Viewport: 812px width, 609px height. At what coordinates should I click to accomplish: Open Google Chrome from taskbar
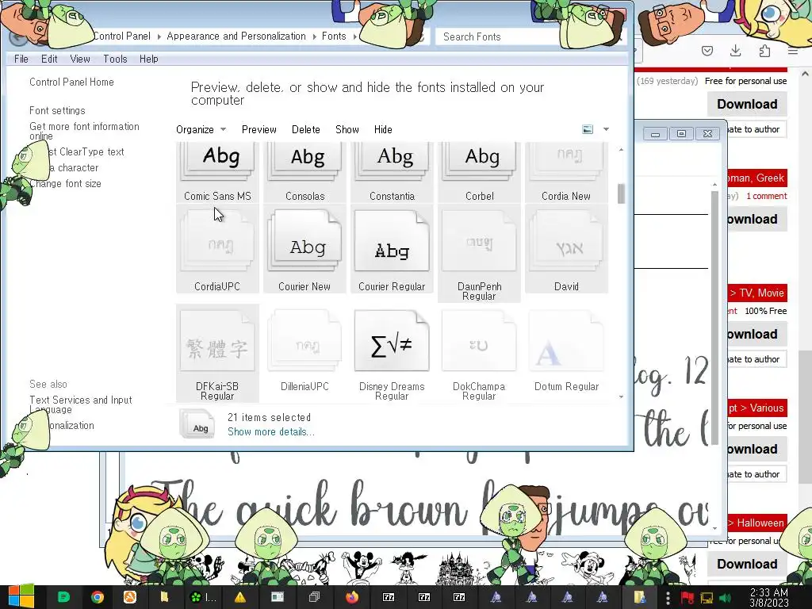97,598
